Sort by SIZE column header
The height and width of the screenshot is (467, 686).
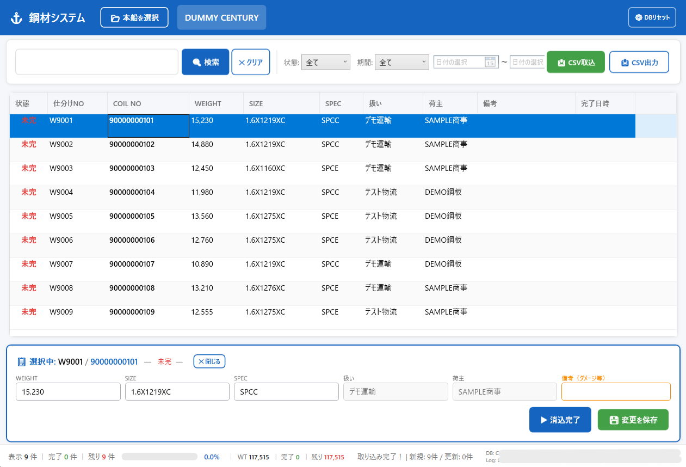[281, 103]
